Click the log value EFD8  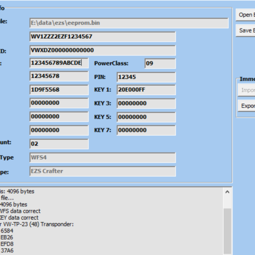coord(7,244)
